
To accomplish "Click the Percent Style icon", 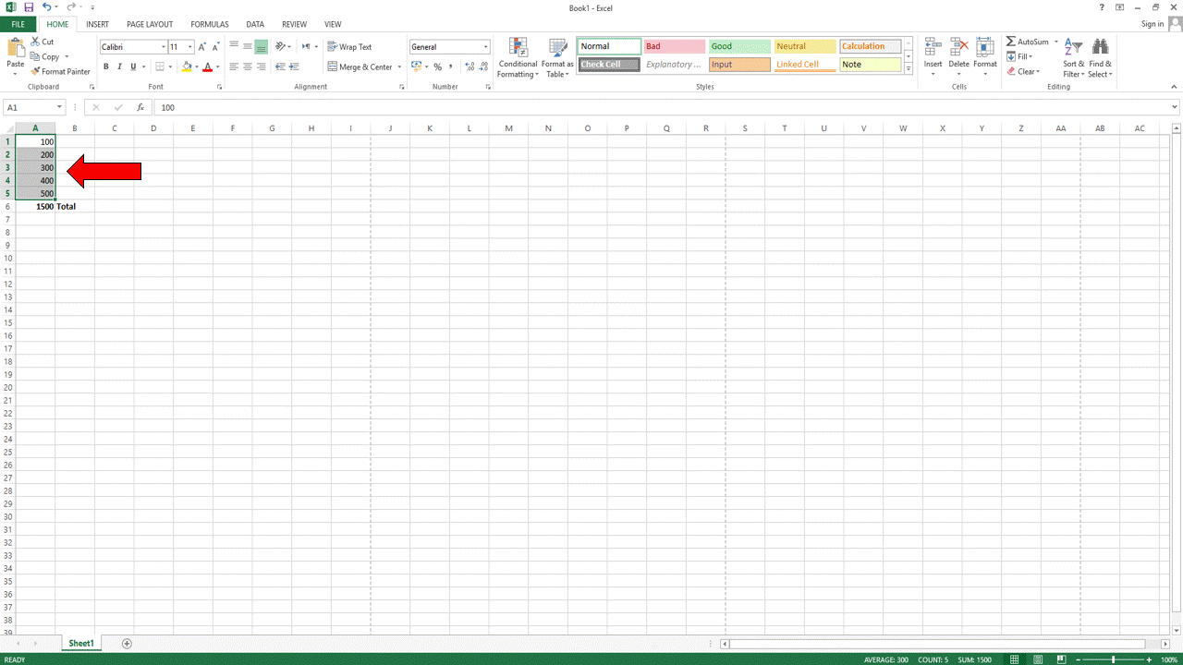I will click(437, 66).
